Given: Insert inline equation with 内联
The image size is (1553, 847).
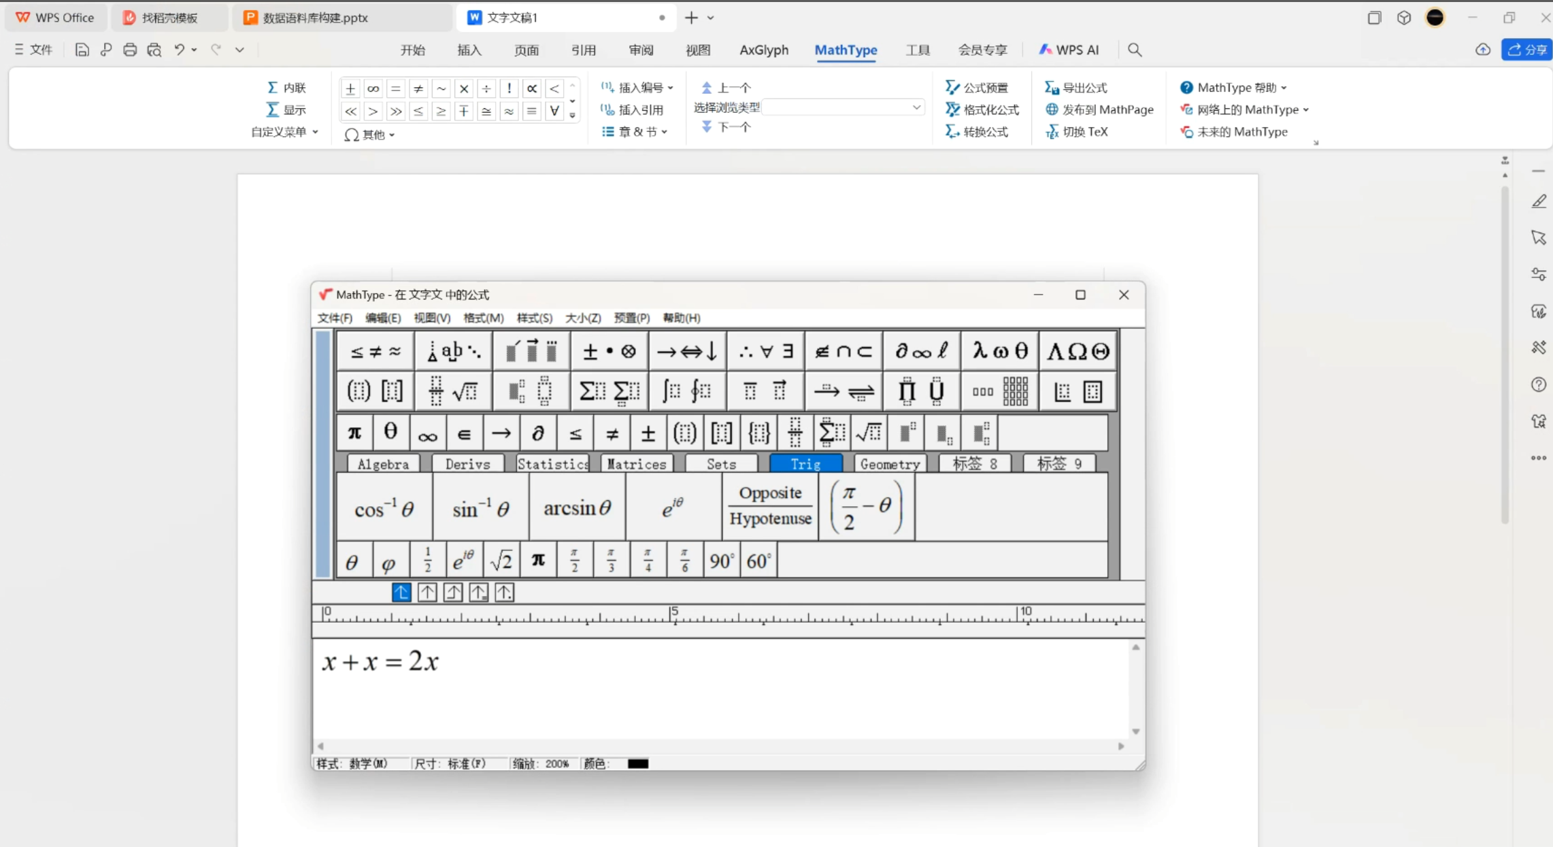Looking at the screenshot, I should click(286, 88).
